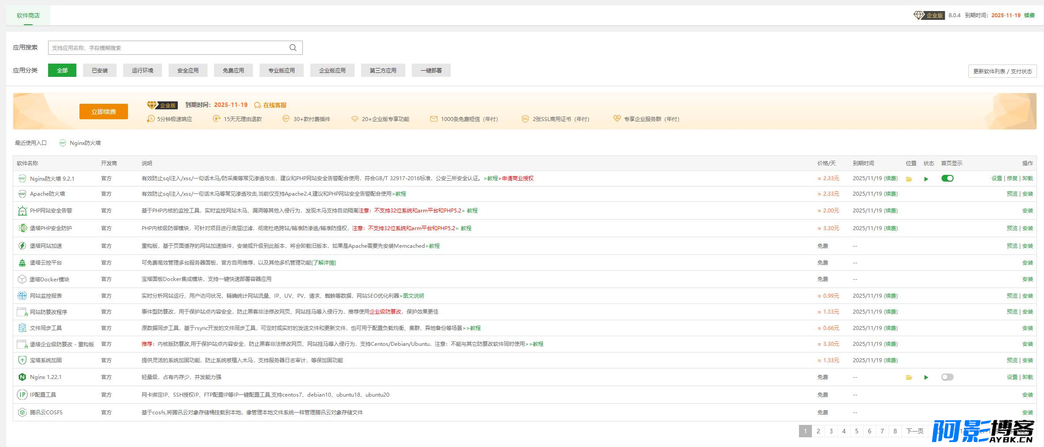The image size is (1044, 447).
Task: Click 企业级防篡改 red link
Action: [x=385, y=312]
